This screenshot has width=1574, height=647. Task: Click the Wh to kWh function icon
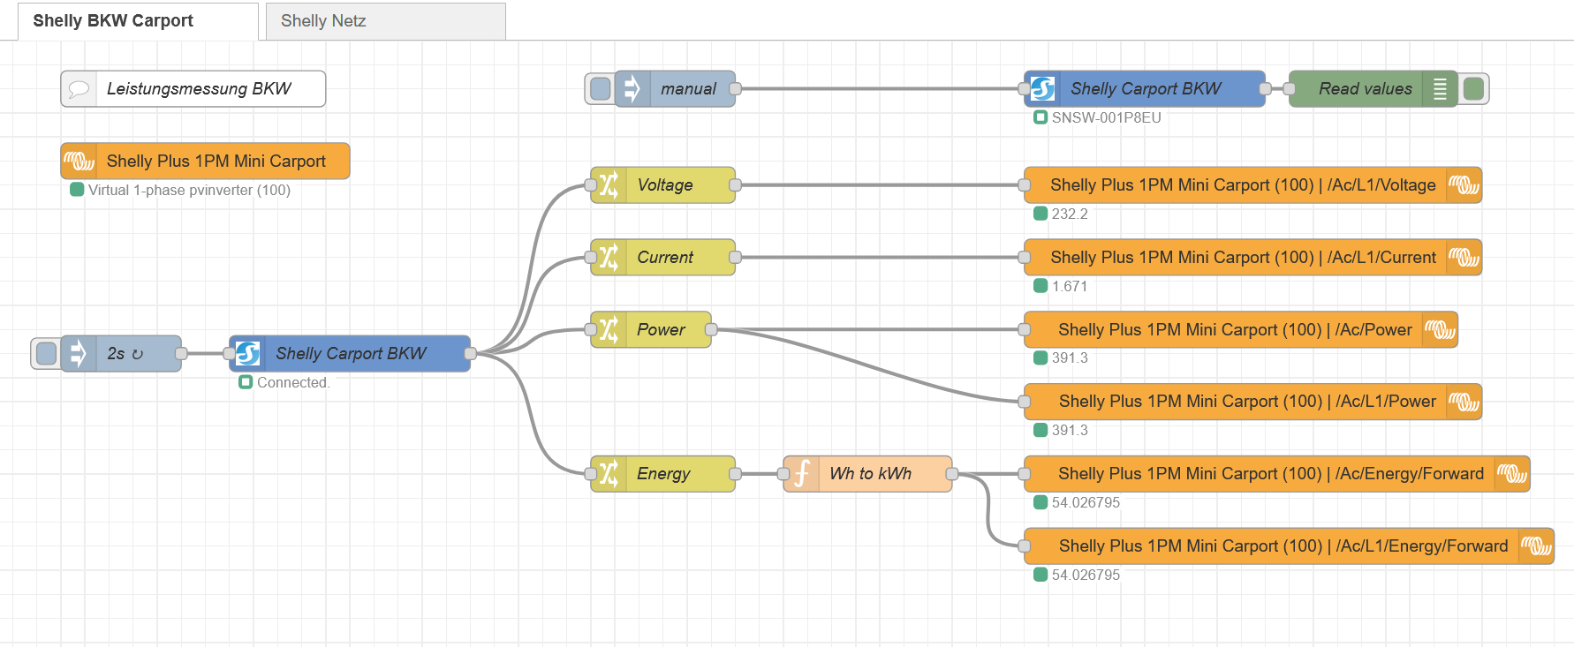(801, 474)
